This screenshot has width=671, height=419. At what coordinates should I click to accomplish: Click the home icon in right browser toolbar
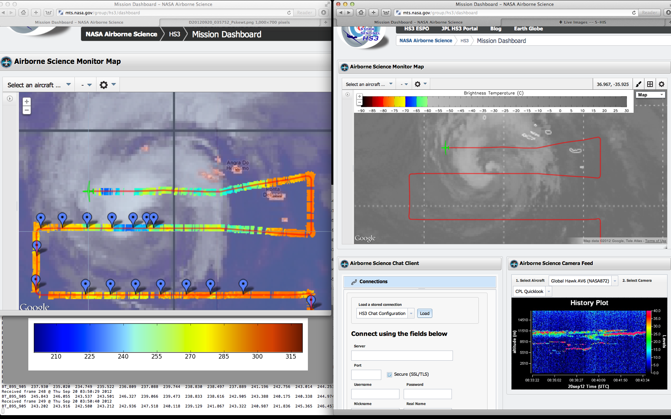361,13
